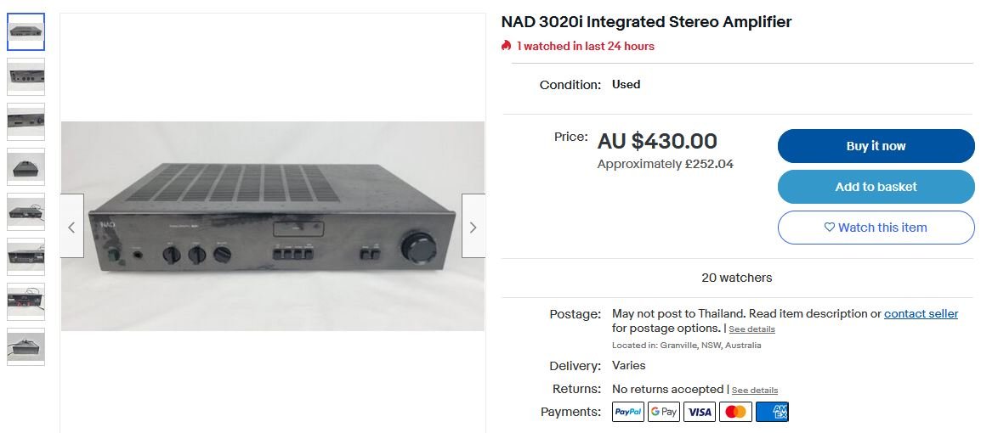Select the first front-view thumbnail
The image size is (981, 433).
(26, 32)
